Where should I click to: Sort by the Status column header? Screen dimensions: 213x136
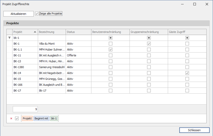[x=78, y=32]
